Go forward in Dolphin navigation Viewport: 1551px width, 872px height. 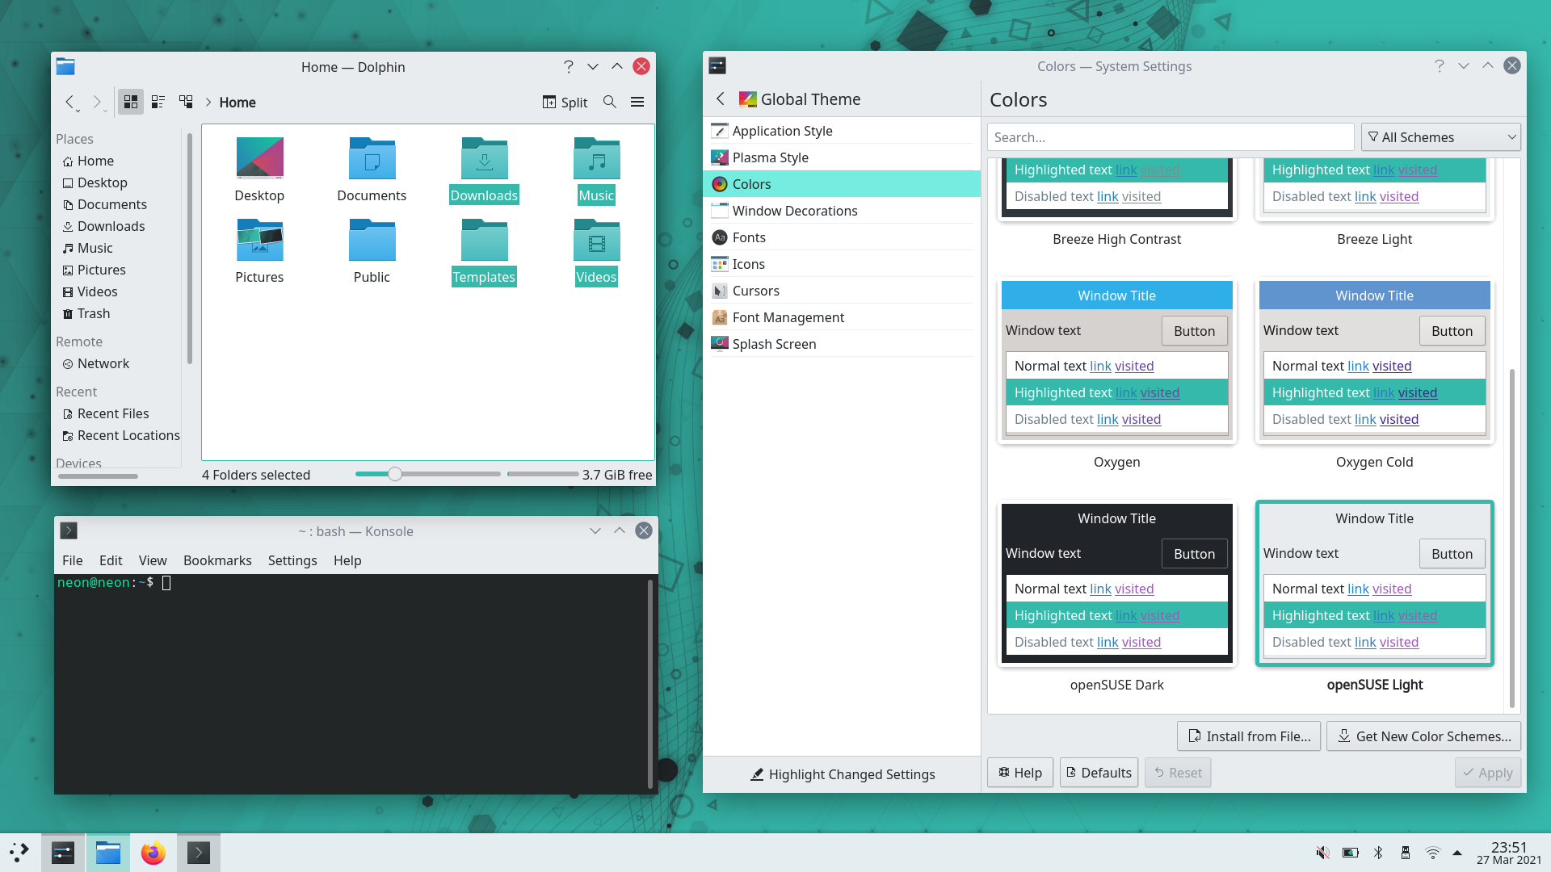click(98, 102)
